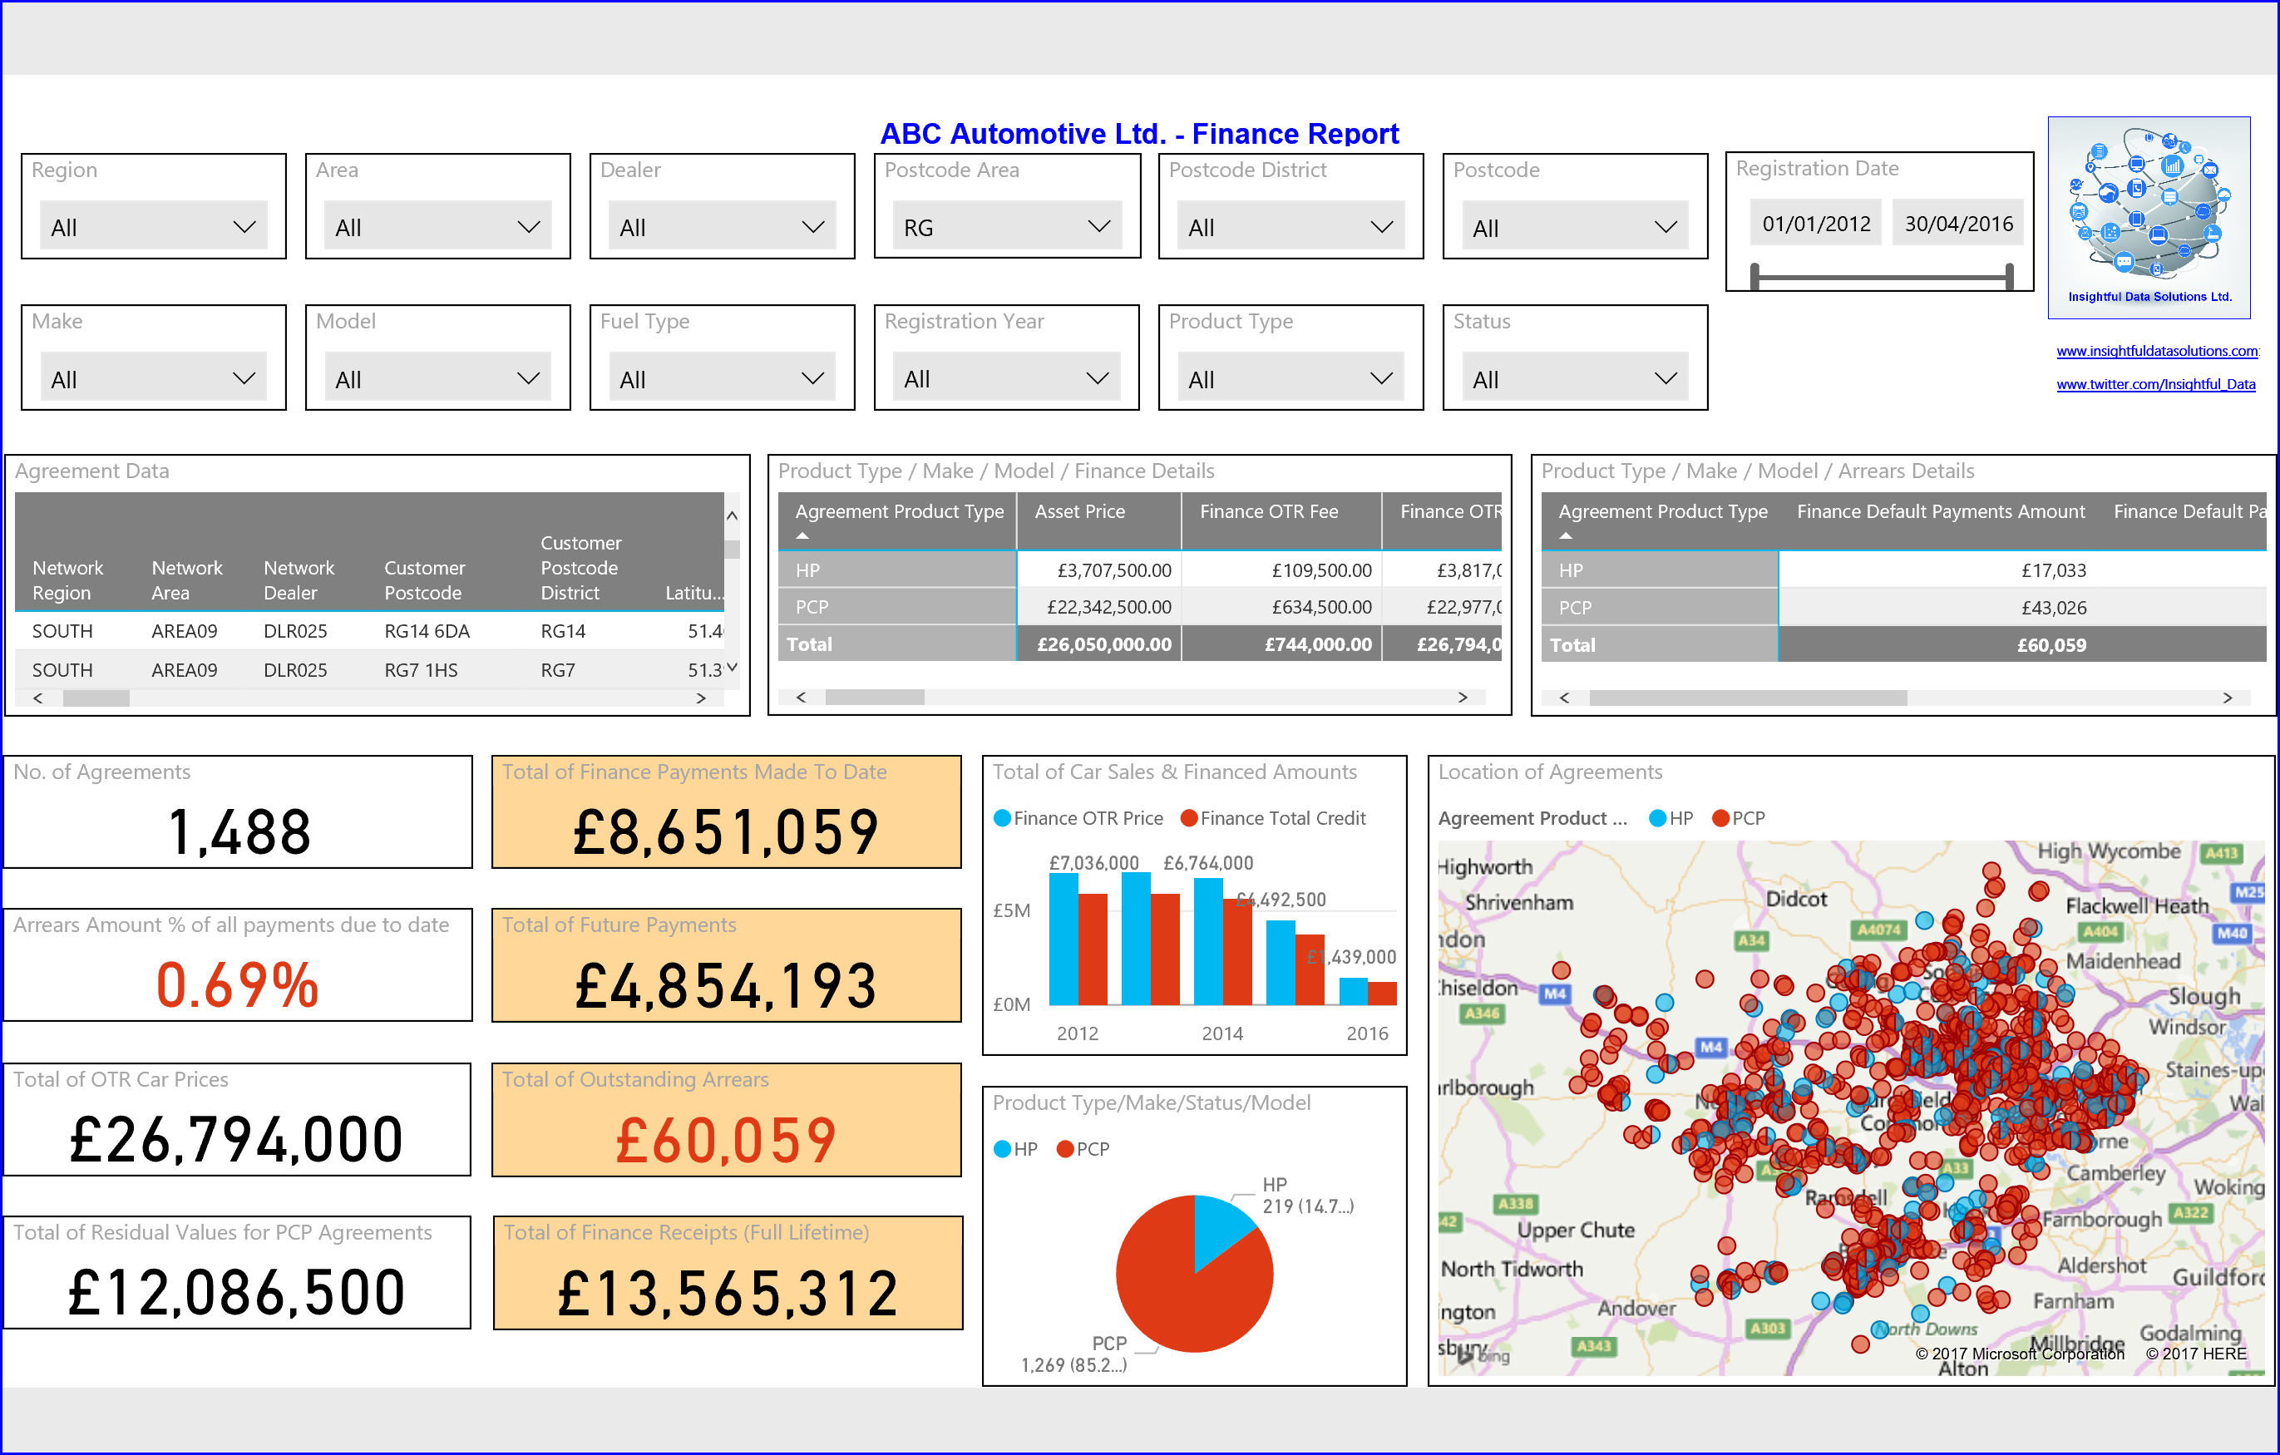Image resolution: width=2280 pixels, height=1455 pixels.
Task: Click the right scroll arrow on Agreement Data table
Action: (702, 698)
